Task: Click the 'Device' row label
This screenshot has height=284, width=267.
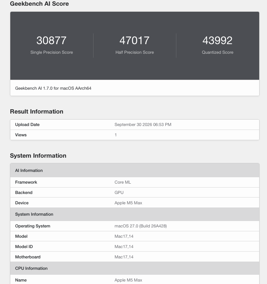Action: 22,203
